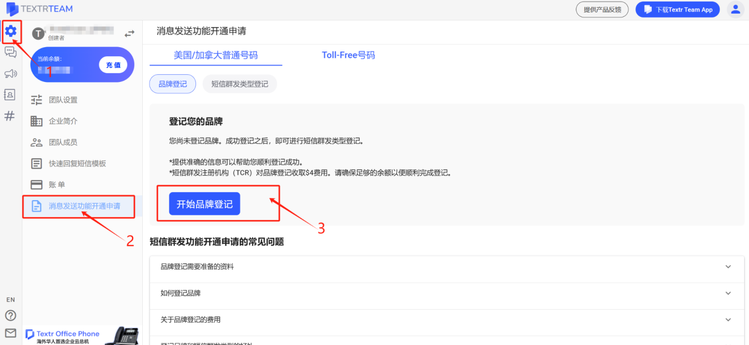This screenshot has width=749, height=345.
Task: Open the help question mark icon
Action: pyautogui.click(x=10, y=315)
